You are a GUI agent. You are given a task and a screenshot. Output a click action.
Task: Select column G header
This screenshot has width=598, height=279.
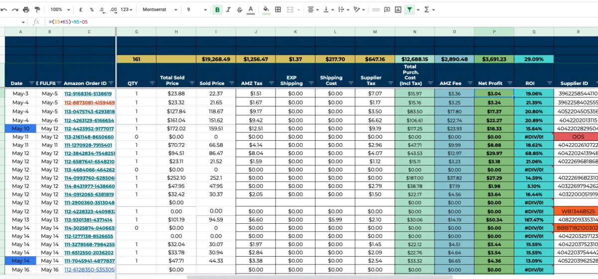pyautogui.click(x=137, y=31)
